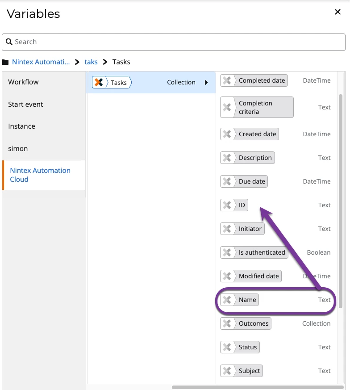350x390 pixels.
Task: Insert the Initiator variable
Action: 242,229
